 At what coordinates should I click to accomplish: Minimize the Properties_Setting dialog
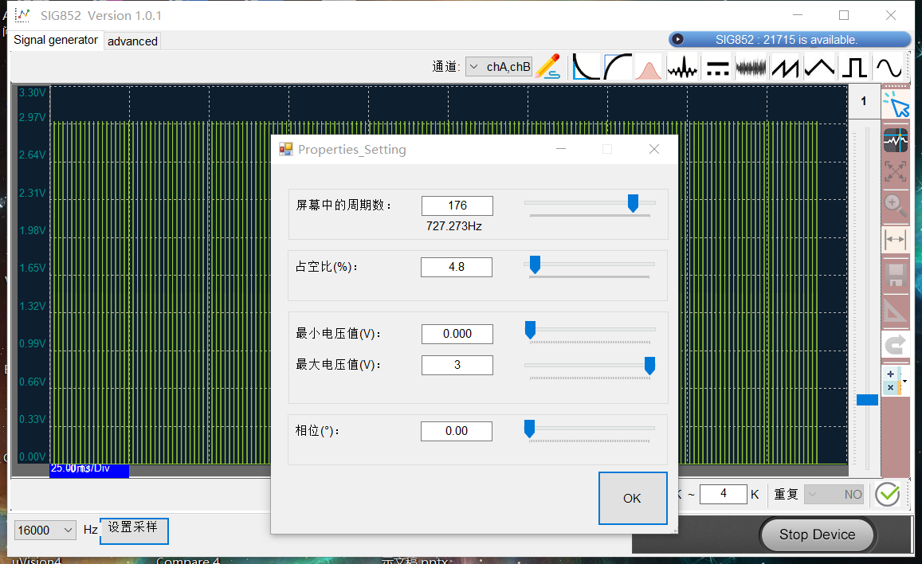[561, 149]
